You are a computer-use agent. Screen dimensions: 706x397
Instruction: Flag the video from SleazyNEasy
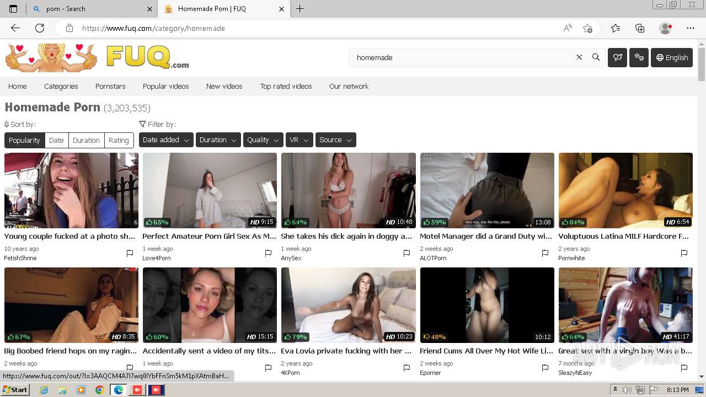[x=684, y=368]
